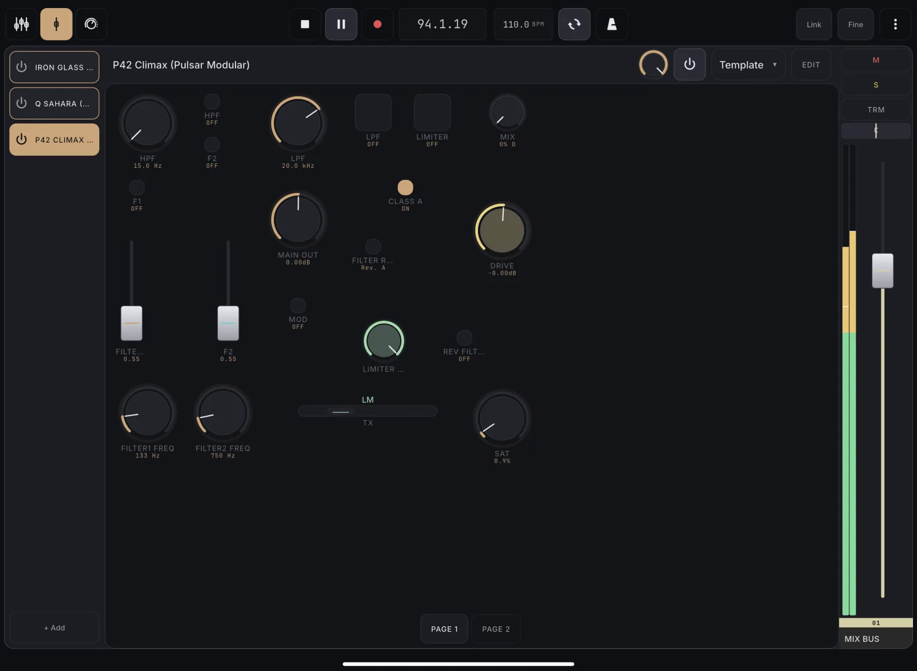Open the performance dial view icon
The width and height of the screenshot is (917, 671).
91,24
